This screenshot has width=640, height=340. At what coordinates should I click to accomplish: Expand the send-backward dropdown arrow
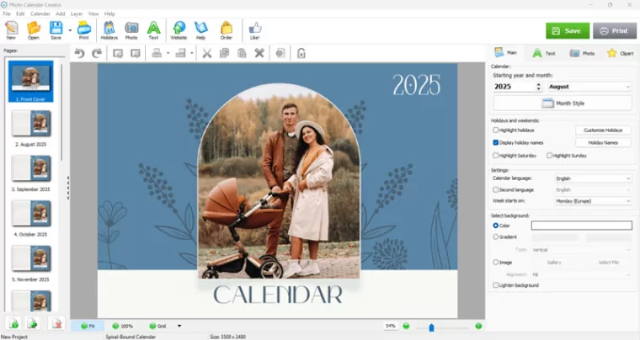(x=191, y=53)
